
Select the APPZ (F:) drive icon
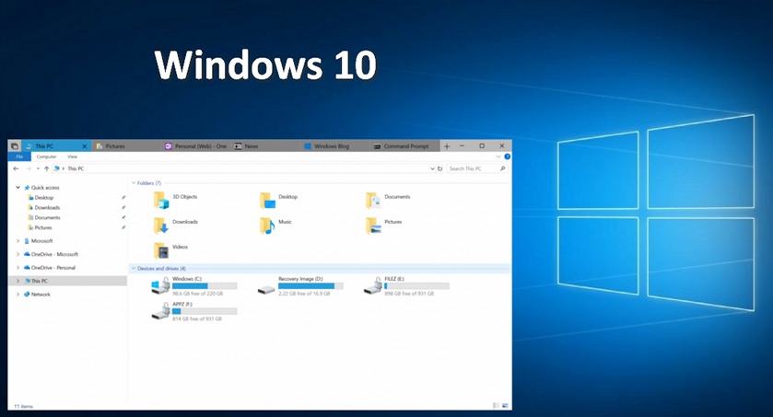click(x=160, y=311)
